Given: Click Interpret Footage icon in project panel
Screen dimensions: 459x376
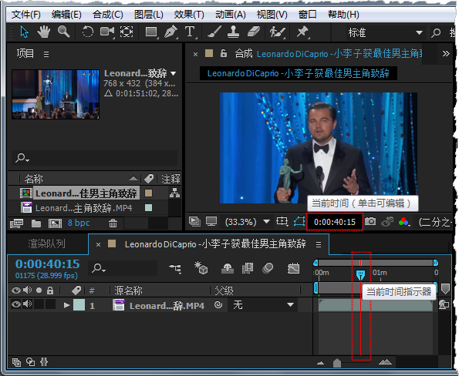Looking at the screenshot, I should pos(16,223).
